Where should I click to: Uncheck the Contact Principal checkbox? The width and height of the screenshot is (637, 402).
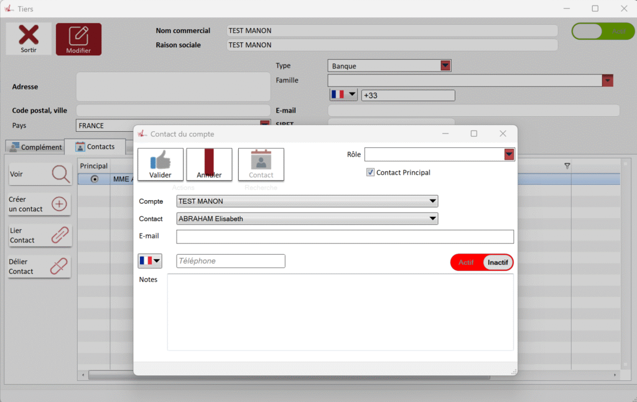pyautogui.click(x=371, y=173)
